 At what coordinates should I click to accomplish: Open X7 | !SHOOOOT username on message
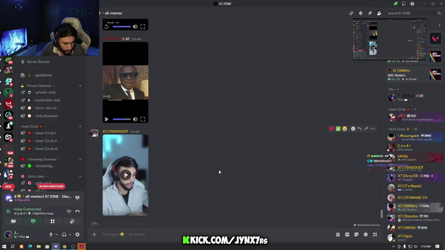coord(115,132)
